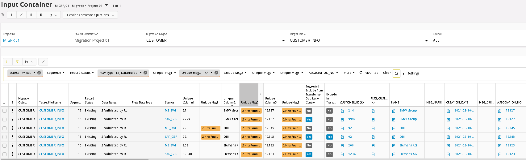Open three-dot row menu for first CUSTOMER row
The image size is (526, 160).
(12, 111)
